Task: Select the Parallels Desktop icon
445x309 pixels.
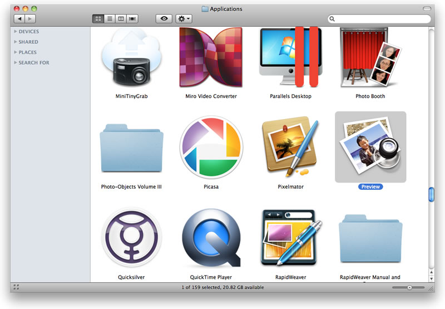Action: (x=290, y=58)
